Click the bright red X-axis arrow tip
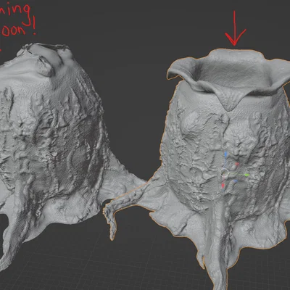The image size is (290, 290). [223, 186]
